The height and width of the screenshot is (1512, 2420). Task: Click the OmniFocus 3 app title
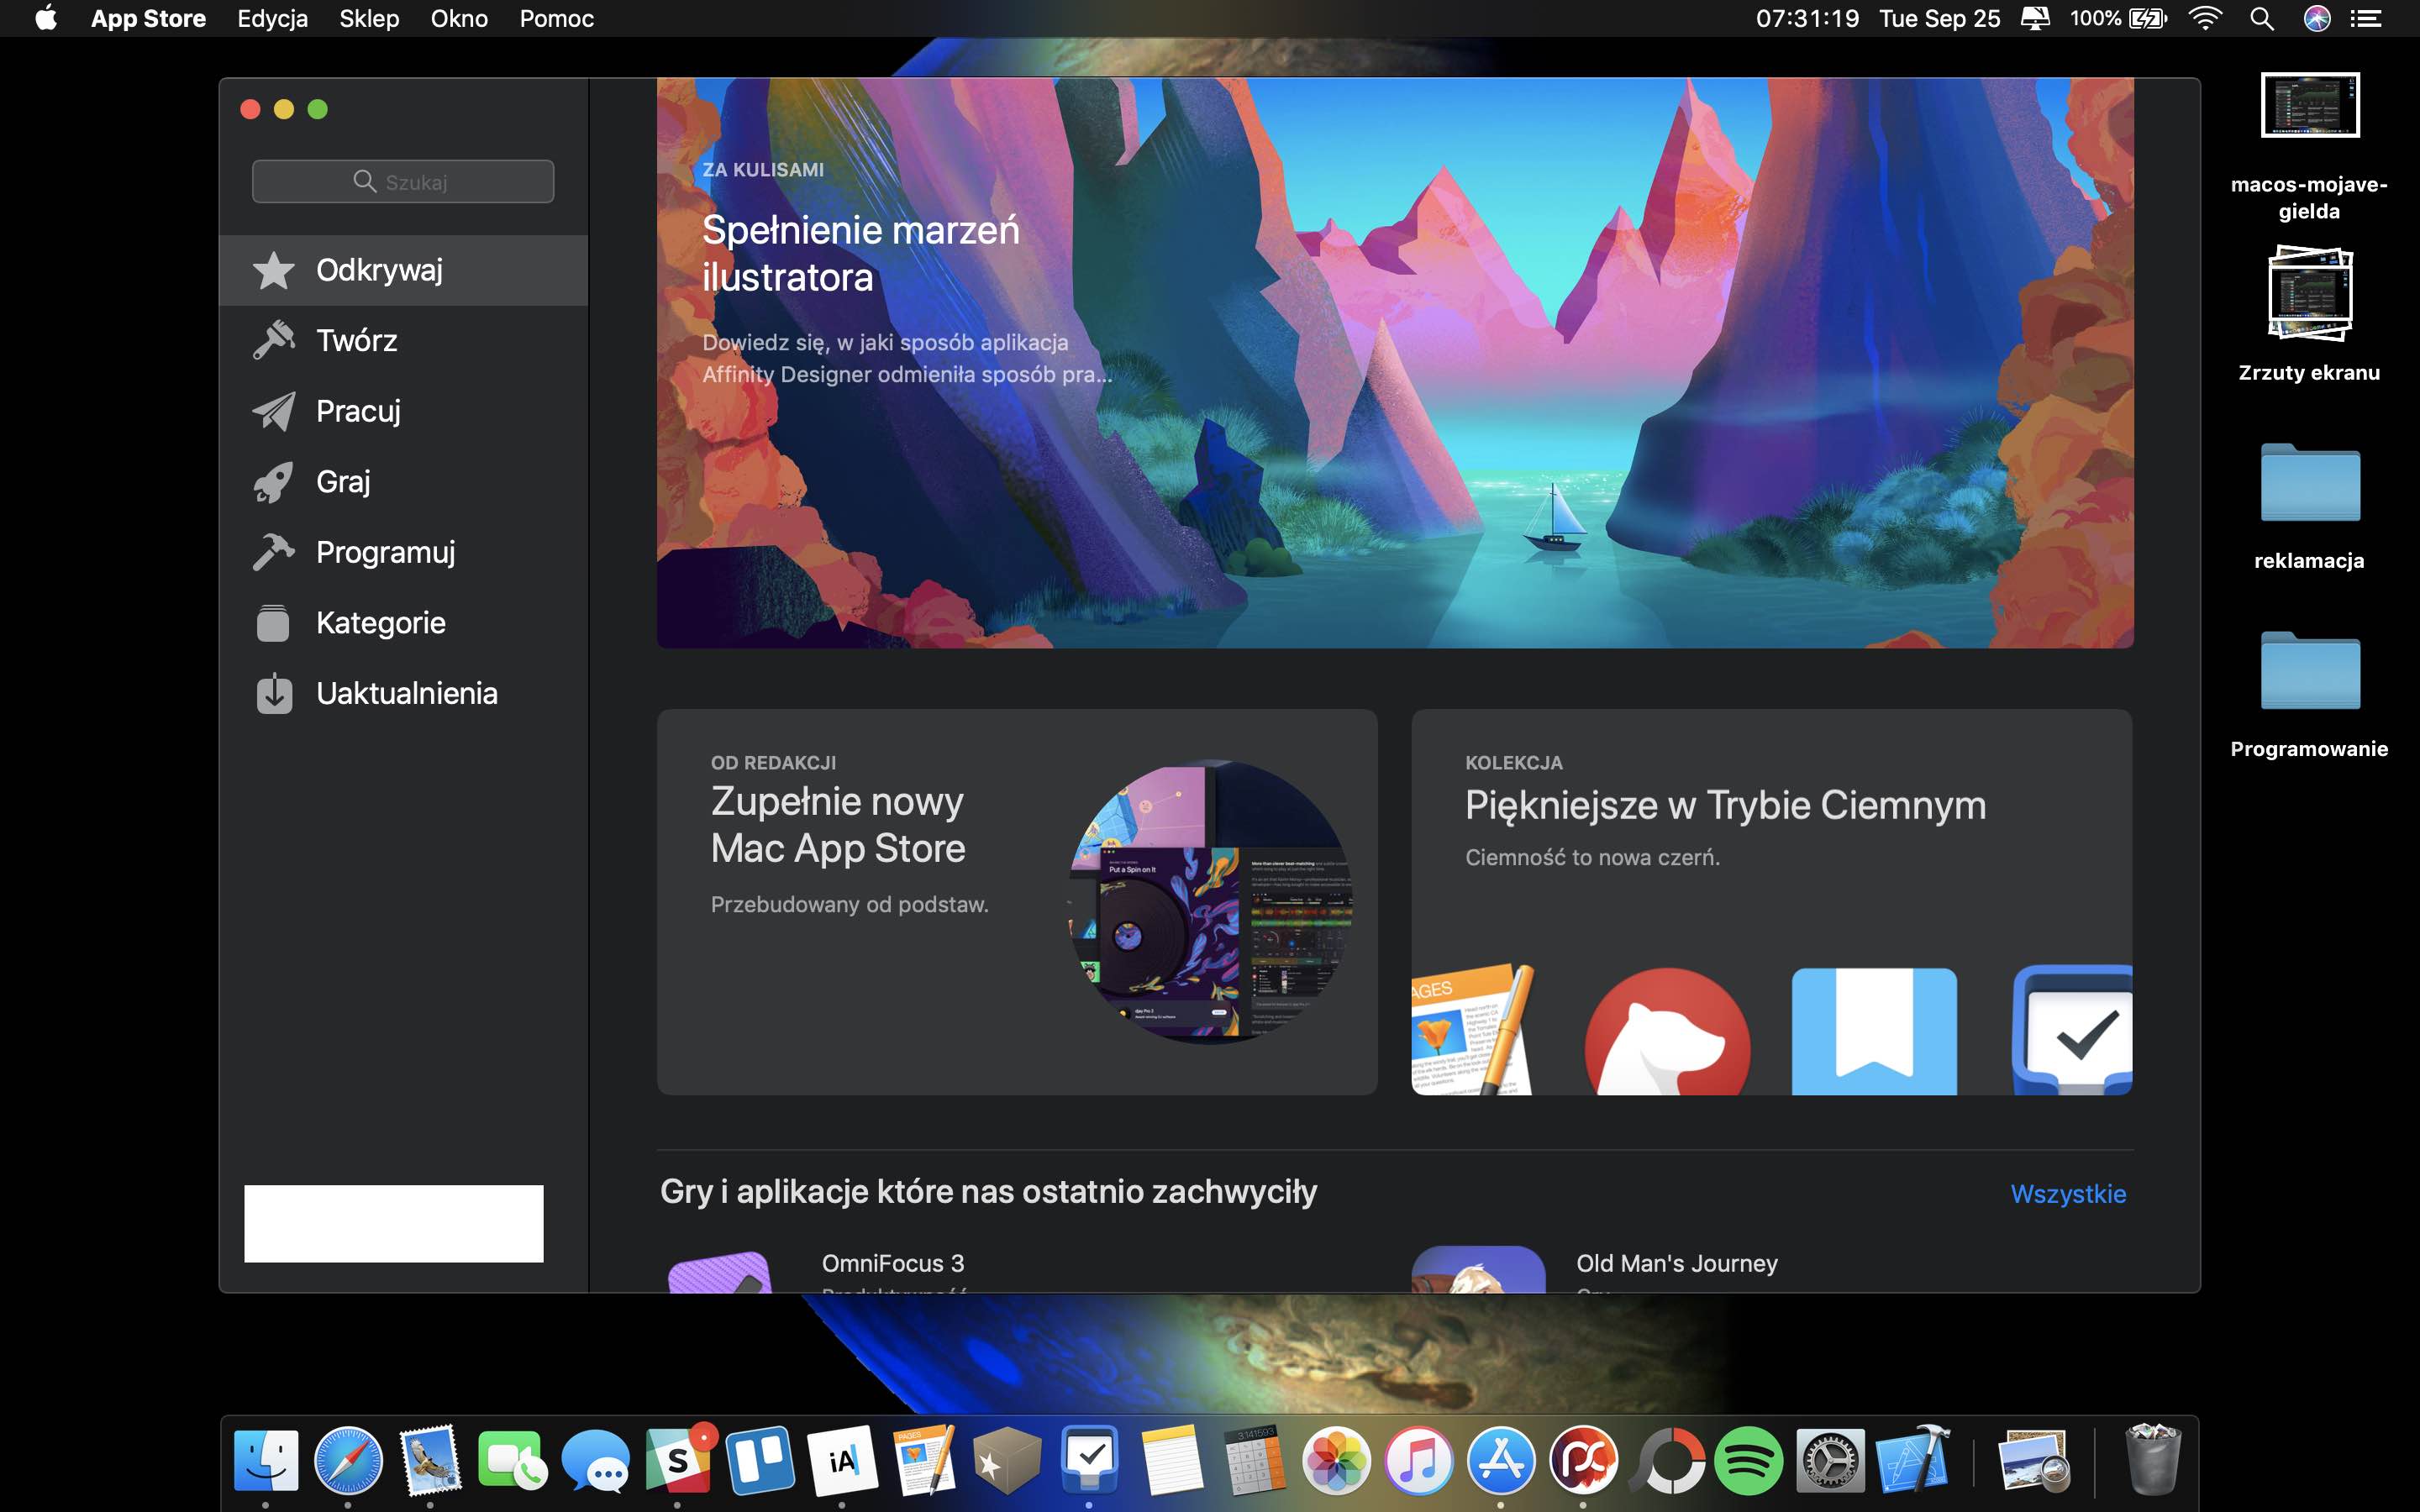click(x=893, y=1263)
